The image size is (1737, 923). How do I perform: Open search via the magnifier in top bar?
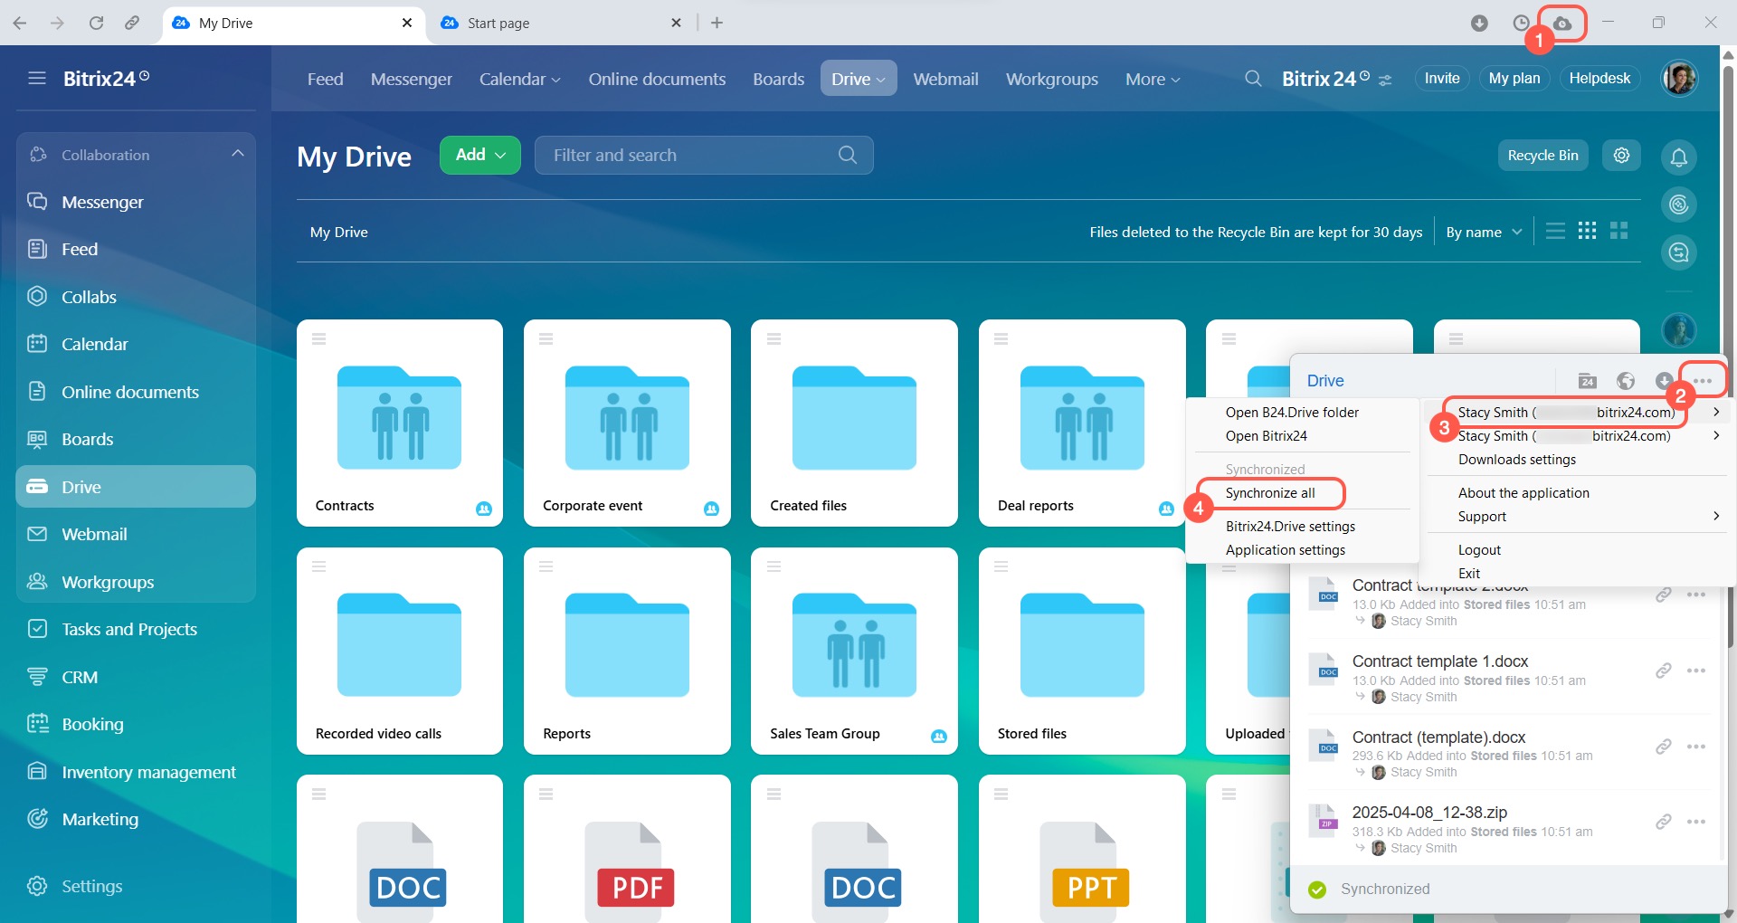pyautogui.click(x=1253, y=79)
